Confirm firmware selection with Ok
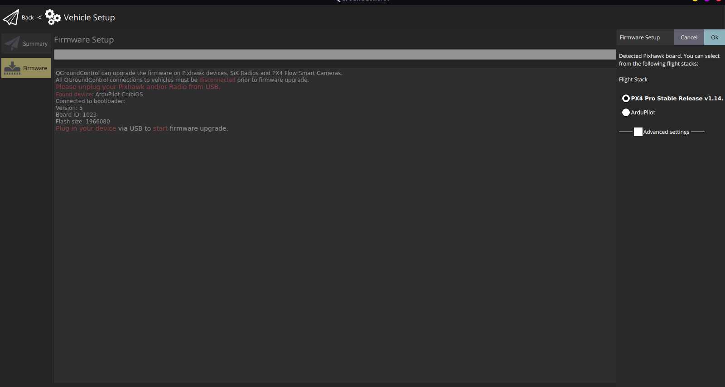This screenshot has width=725, height=387. point(715,38)
